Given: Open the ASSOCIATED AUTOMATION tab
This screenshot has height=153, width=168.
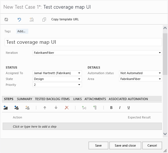Looking at the screenshot, I should [128, 99].
